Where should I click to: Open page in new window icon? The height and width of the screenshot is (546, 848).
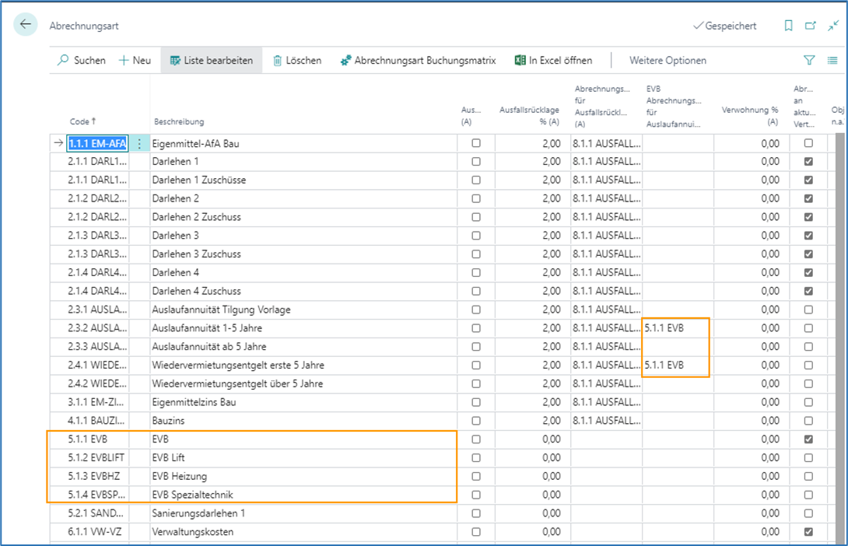[x=810, y=26]
